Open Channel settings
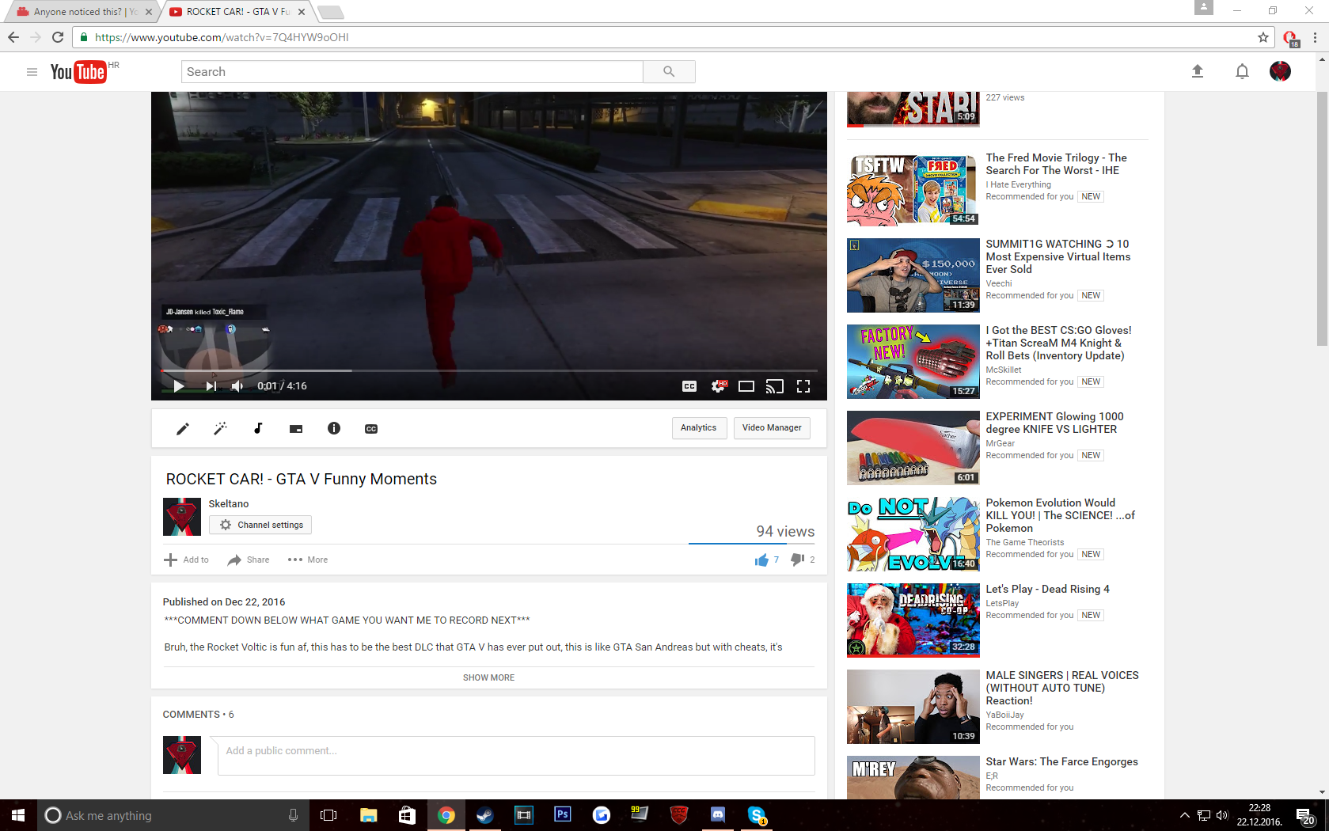 coord(260,525)
